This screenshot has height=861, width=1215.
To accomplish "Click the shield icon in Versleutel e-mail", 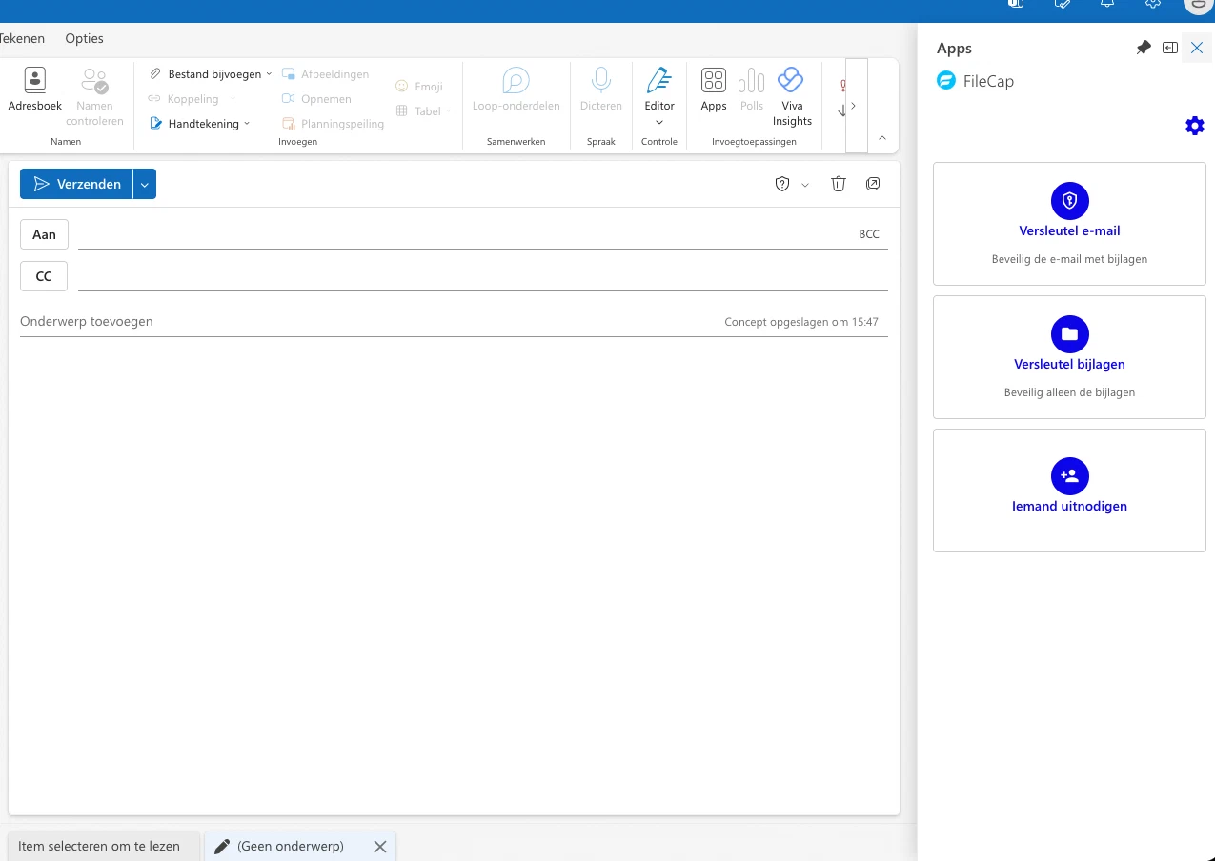I will [x=1069, y=200].
